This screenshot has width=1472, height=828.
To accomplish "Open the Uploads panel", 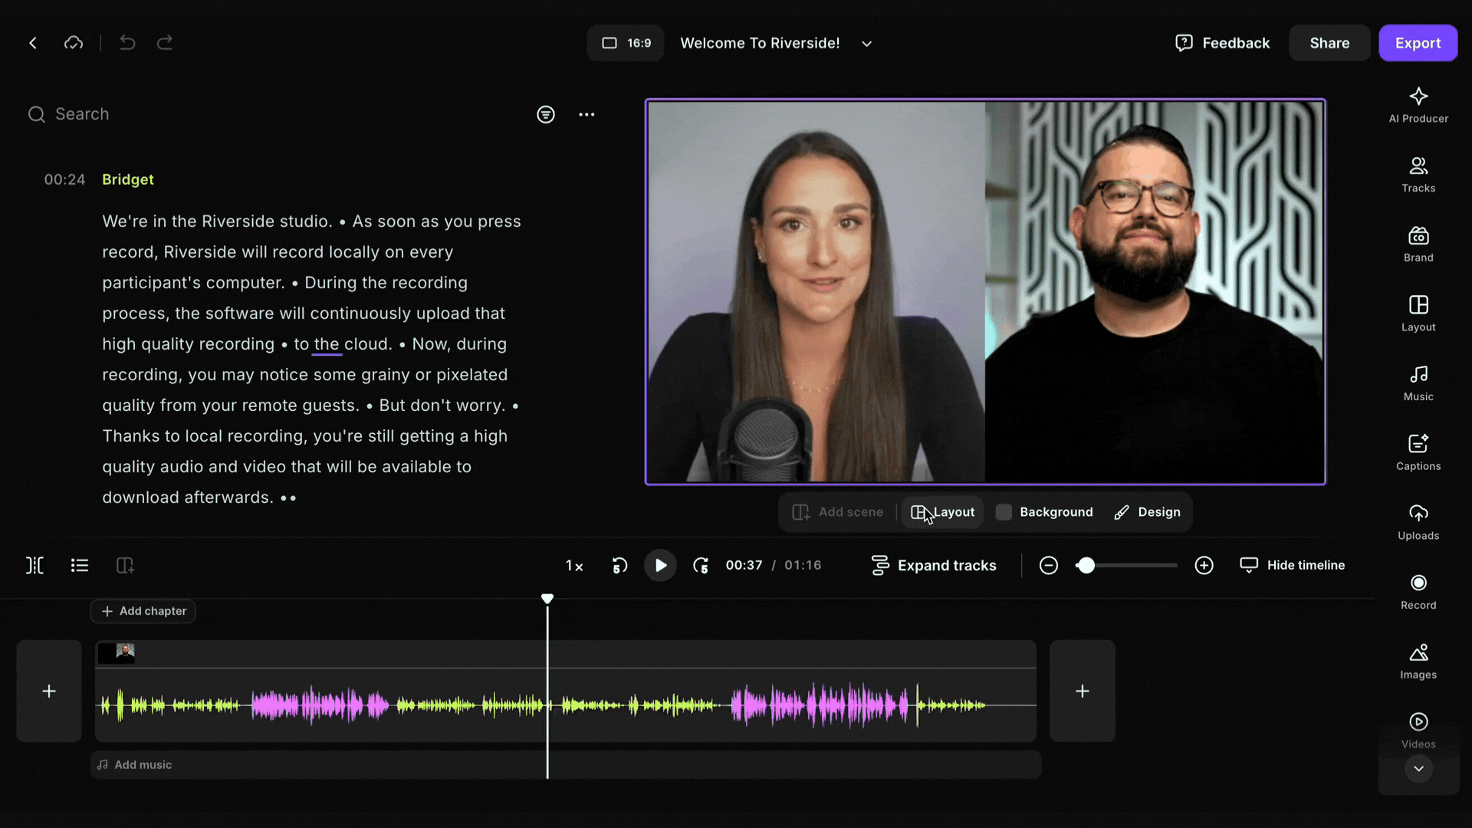I will pos(1418,522).
